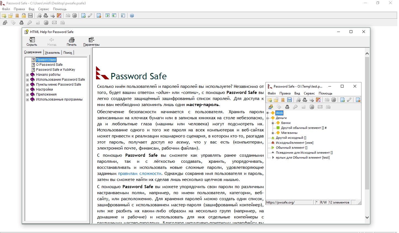Open the Сервис menu
399x233 pixels.
[43, 9]
